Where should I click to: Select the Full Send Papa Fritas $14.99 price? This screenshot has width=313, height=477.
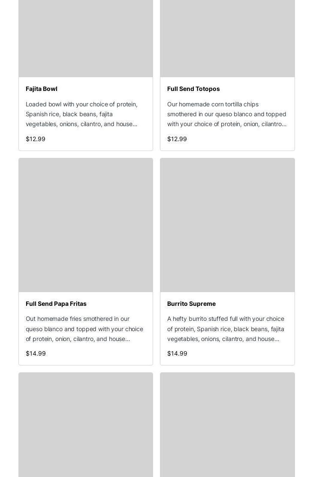36,353
